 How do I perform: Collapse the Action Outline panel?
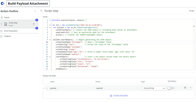[x=35, y=11]
